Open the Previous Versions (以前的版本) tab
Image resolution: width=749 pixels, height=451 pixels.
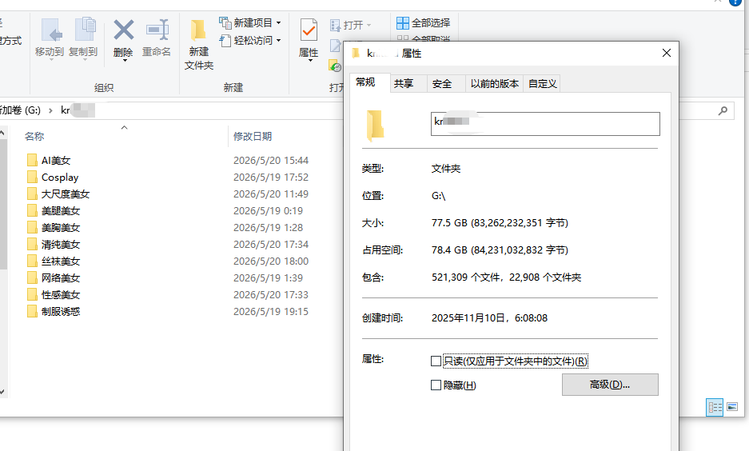(x=494, y=84)
